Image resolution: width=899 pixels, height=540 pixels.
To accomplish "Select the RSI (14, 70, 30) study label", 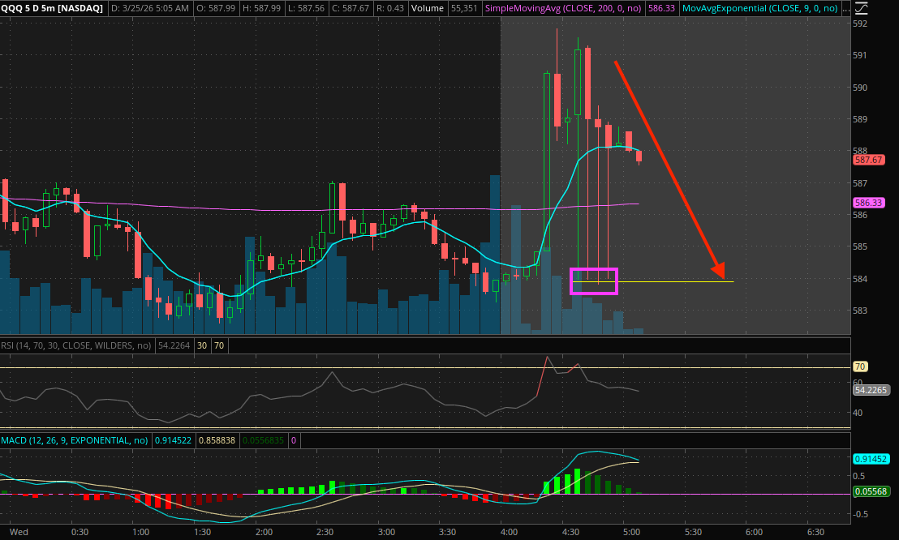I will 76,345.
